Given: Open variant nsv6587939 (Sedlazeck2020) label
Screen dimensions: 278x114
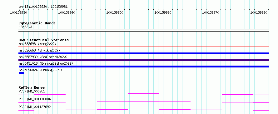Looking at the screenshot, I should [x=43, y=57].
